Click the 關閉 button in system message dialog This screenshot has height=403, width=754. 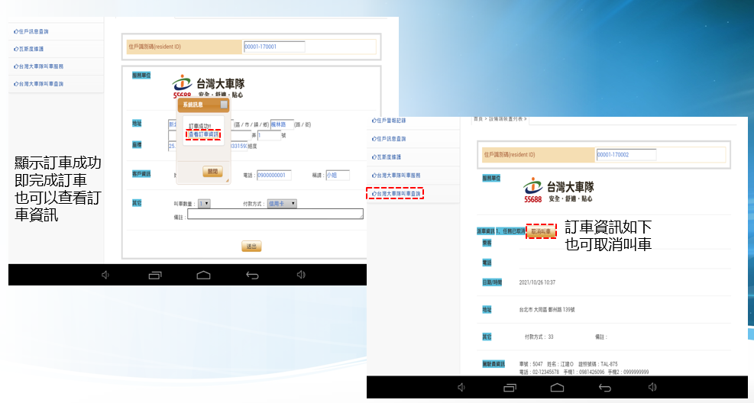212,171
